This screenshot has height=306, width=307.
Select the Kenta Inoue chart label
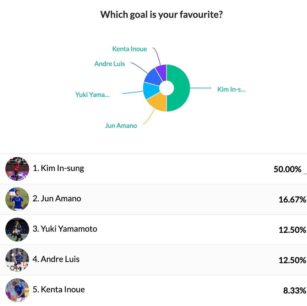coord(129,49)
